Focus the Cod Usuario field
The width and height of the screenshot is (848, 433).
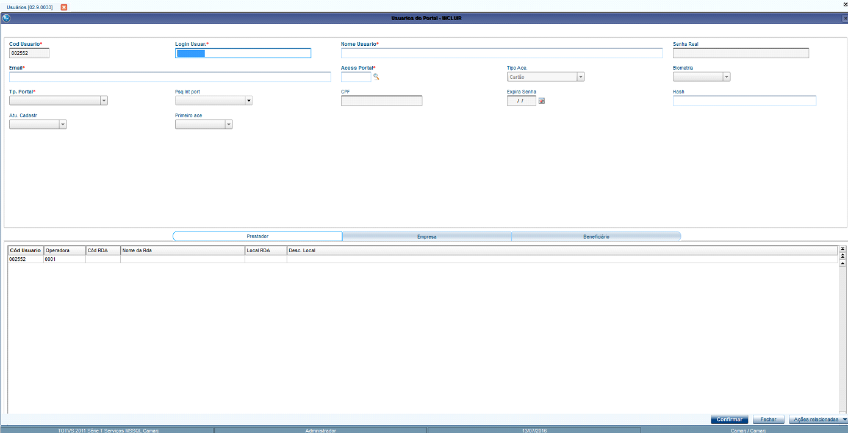pyautogui.click(x=29, y=53)
